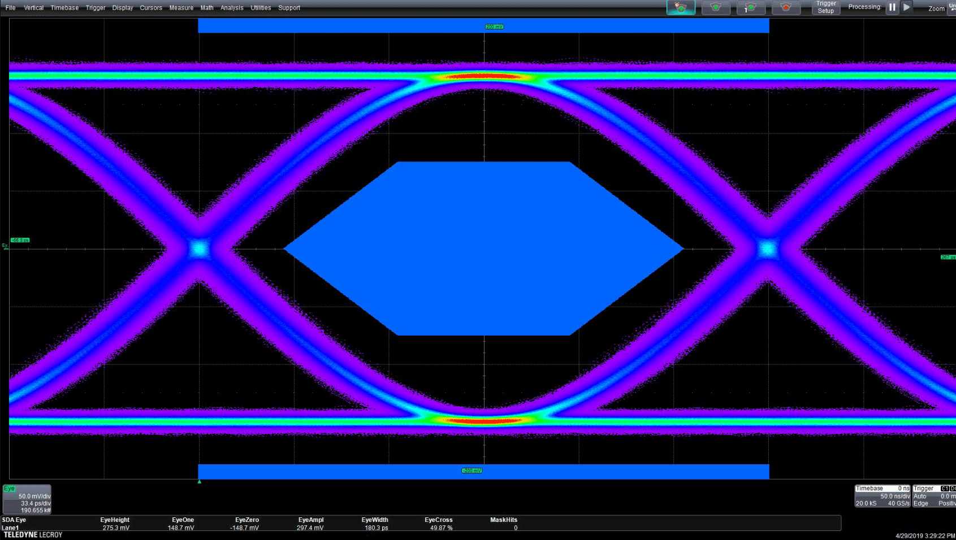Viewport: 956px width, 540px height.
Task: Open the Timebase descriptor box
Action: [882, 496]
